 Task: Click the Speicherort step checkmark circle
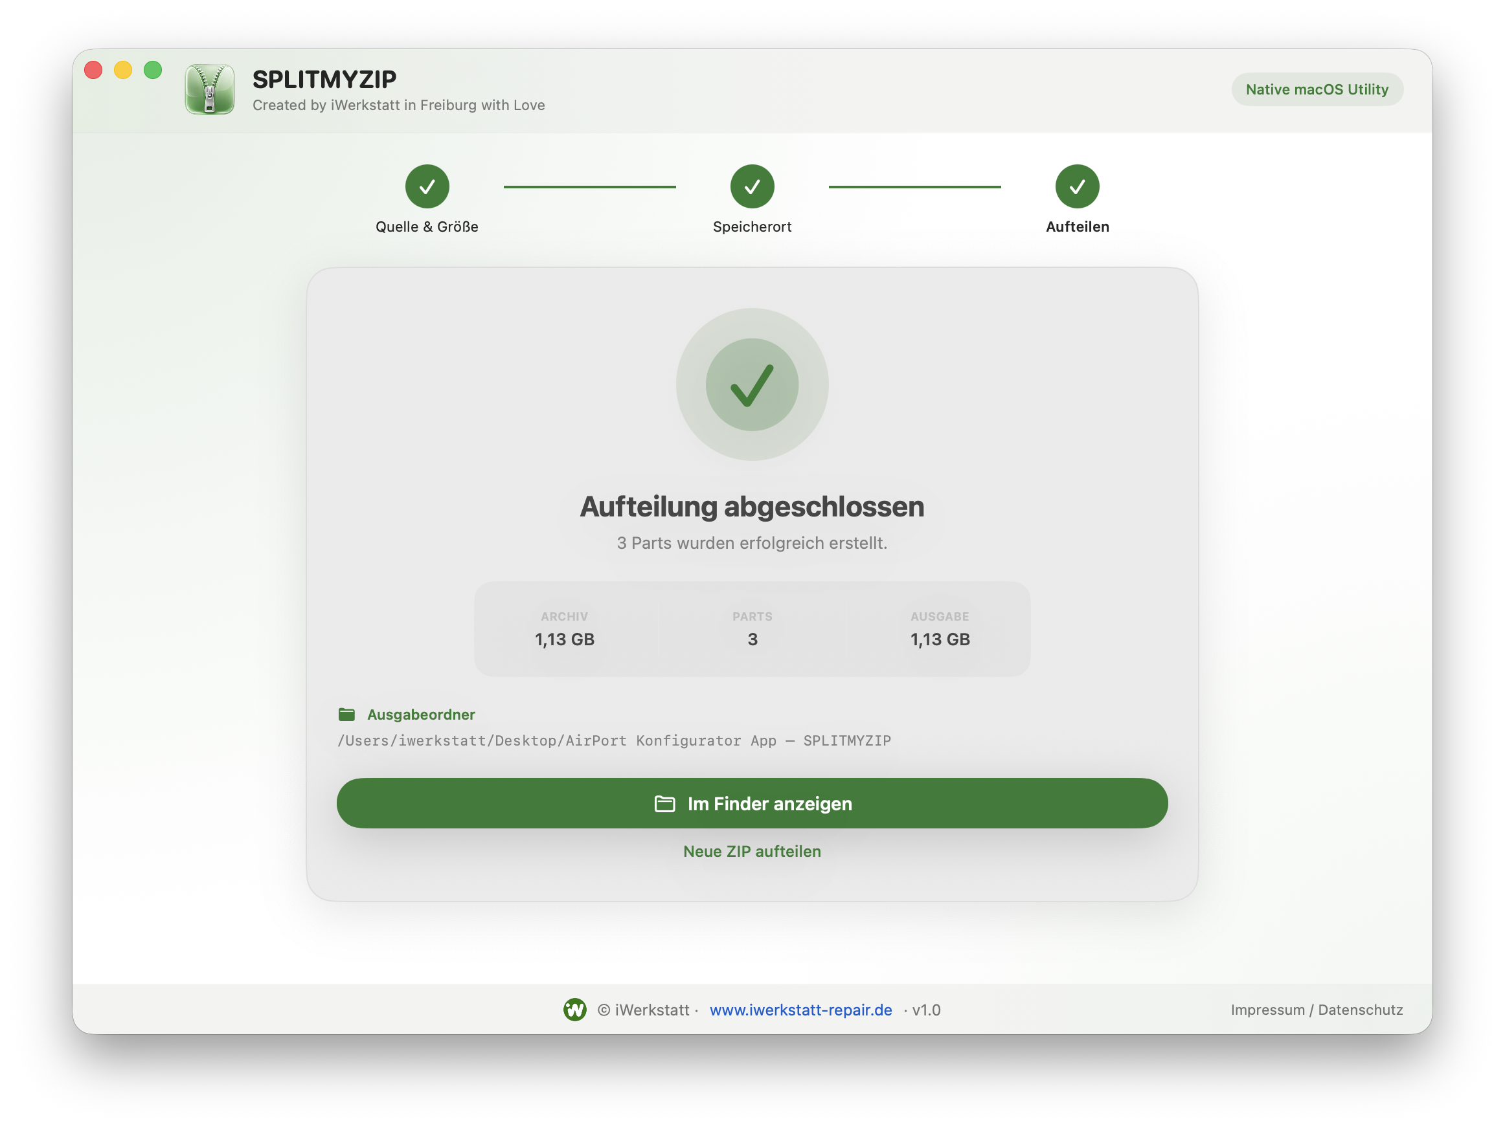pos(752,186)
